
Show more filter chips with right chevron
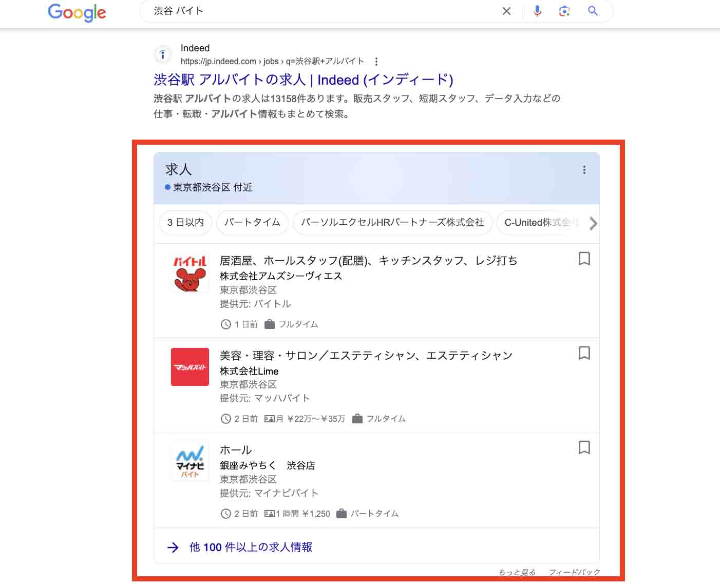(x=593, y=223)
